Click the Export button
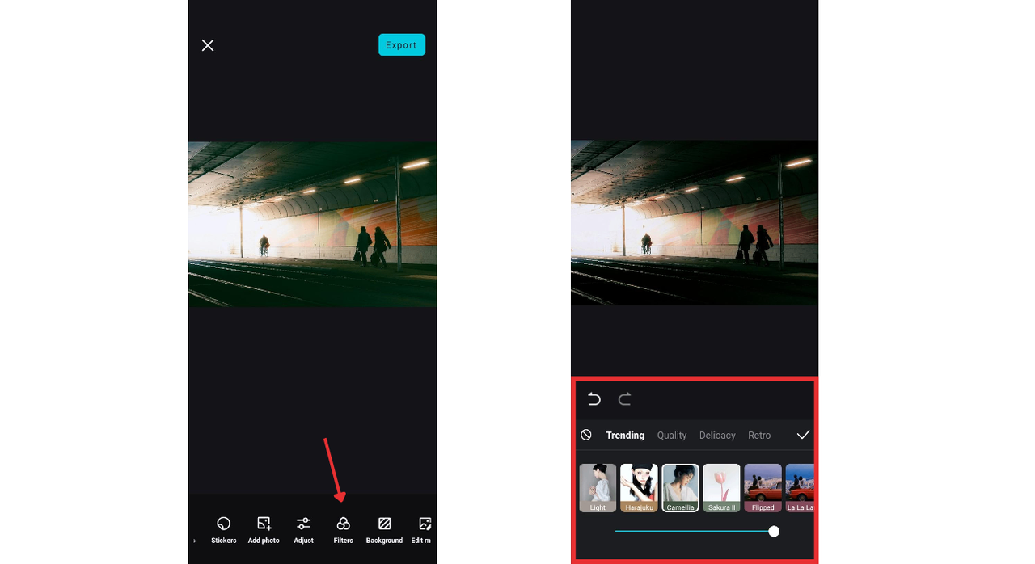 click(402, 44)
